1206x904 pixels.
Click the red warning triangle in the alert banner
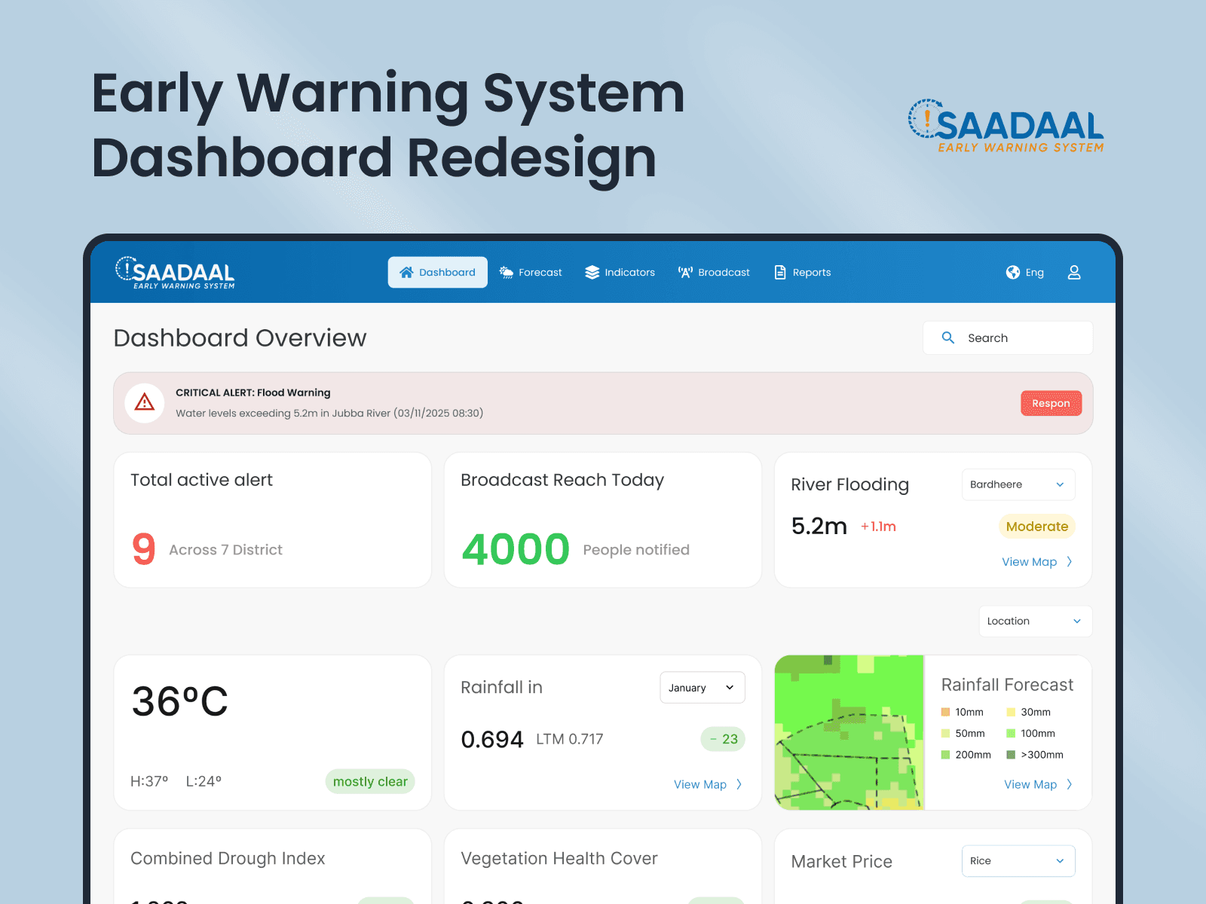tap(144, 402)
